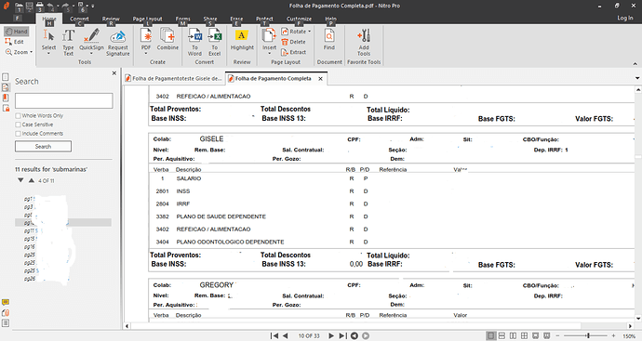This screenshot has height=341, width=642.
Task: Open the Bookmarks panel in left sidebar
Action: point(6,98)
